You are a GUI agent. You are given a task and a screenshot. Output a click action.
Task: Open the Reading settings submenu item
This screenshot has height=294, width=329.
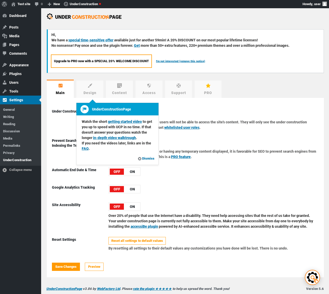tap(9, 124)
